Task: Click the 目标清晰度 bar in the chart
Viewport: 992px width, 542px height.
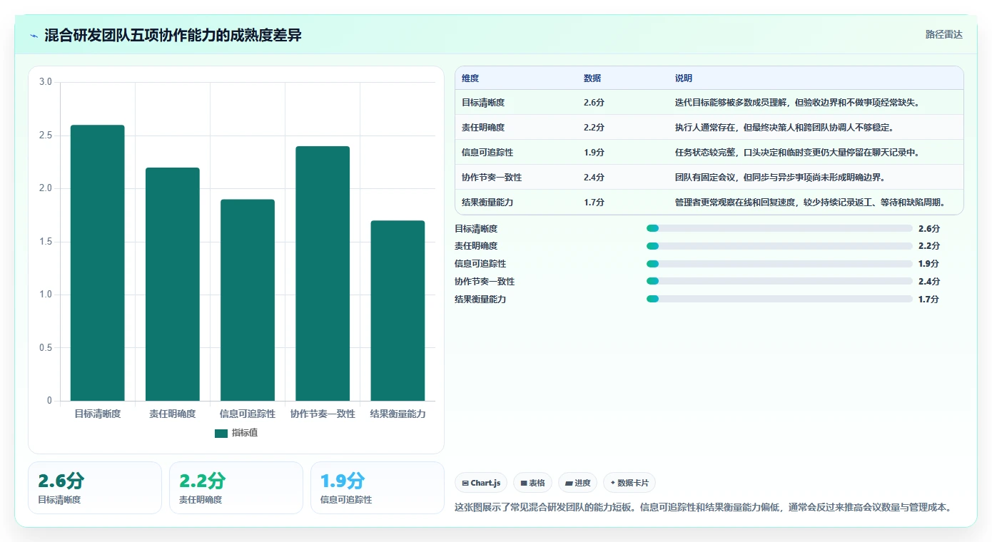Action: click(x=98, y=263)
